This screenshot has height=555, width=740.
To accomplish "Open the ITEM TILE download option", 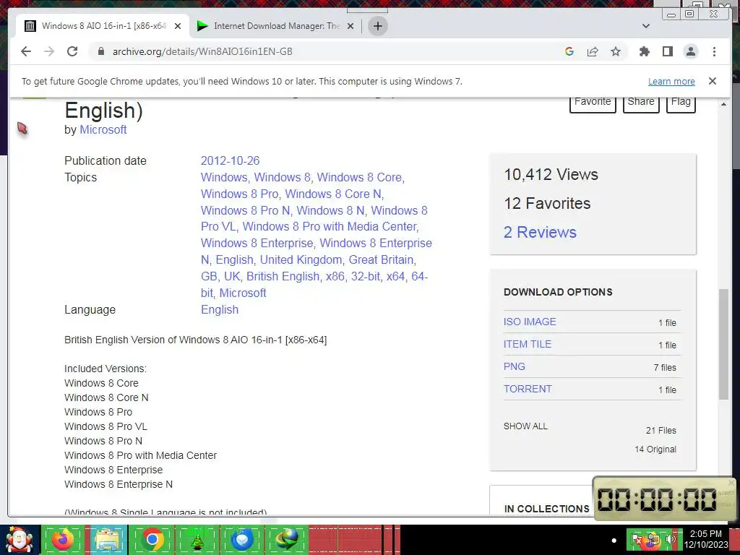I will click(527, 344).
